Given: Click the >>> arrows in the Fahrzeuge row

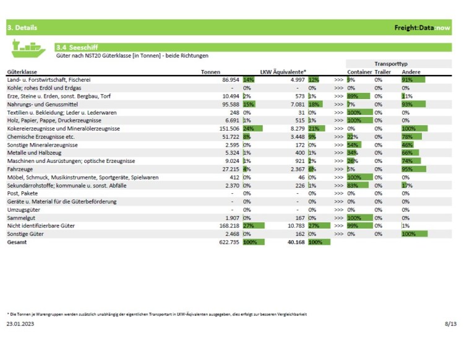Looking at the screenshot, I should click(x=338, y=168).
